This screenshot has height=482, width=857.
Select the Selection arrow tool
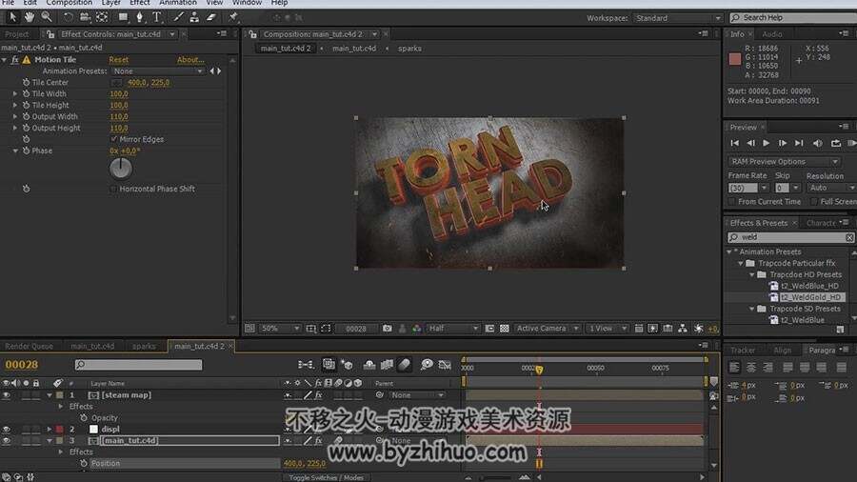click(12, 17)
